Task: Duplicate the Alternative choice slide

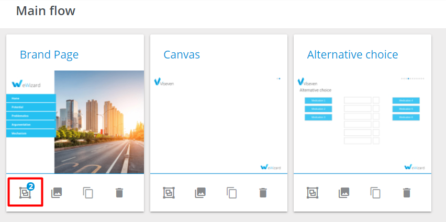Action: click(375, 193)
